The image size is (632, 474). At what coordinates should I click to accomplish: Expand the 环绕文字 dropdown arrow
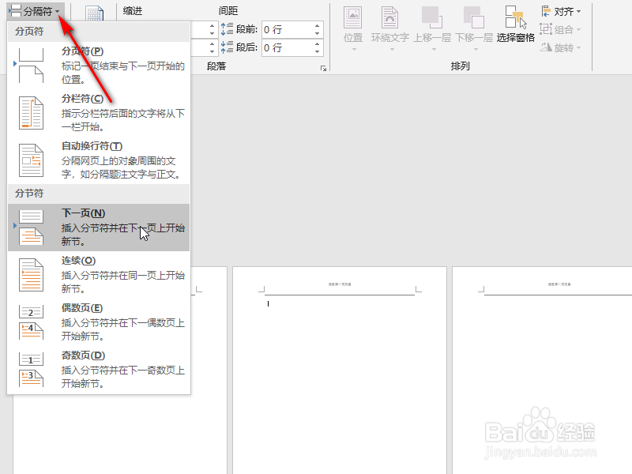pos(392,50)
